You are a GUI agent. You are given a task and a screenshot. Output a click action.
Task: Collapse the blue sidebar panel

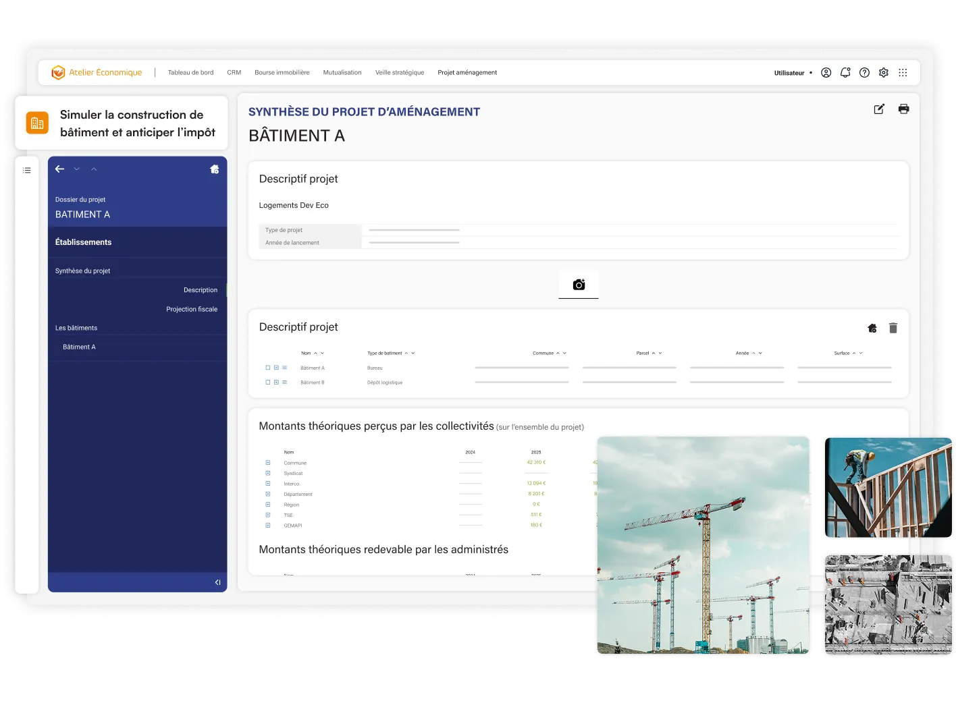click(x=217, y=582)
